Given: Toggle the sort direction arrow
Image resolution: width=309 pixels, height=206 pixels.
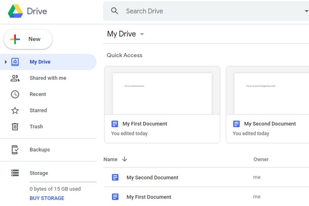Looking at the screenshot, I should (125, 159).
